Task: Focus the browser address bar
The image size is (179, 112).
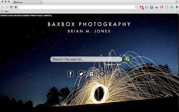Action: pyautogui.click(x=79, y=7)
